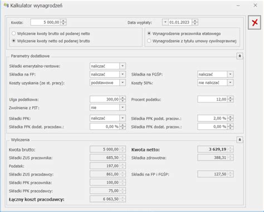Collapse the Wyliczenia section
This screenshot has height=212, width=264.
click(239, 140)
